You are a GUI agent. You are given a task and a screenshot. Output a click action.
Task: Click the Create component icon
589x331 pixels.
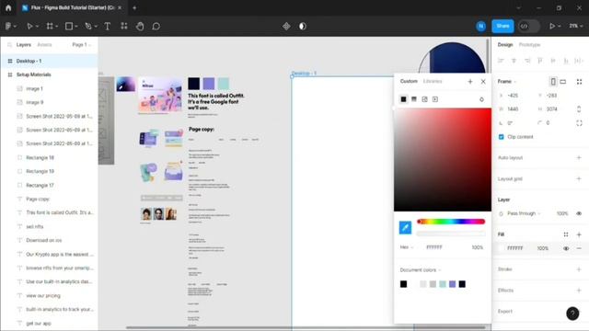coord(286,27)
